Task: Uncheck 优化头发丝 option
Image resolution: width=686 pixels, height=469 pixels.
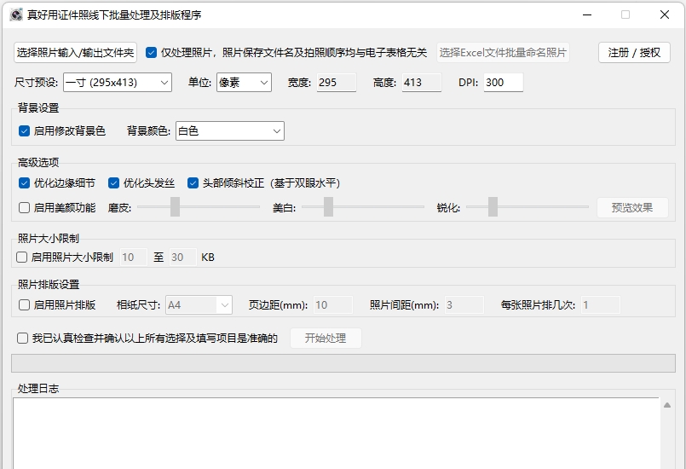Action: tap(113, 183)
